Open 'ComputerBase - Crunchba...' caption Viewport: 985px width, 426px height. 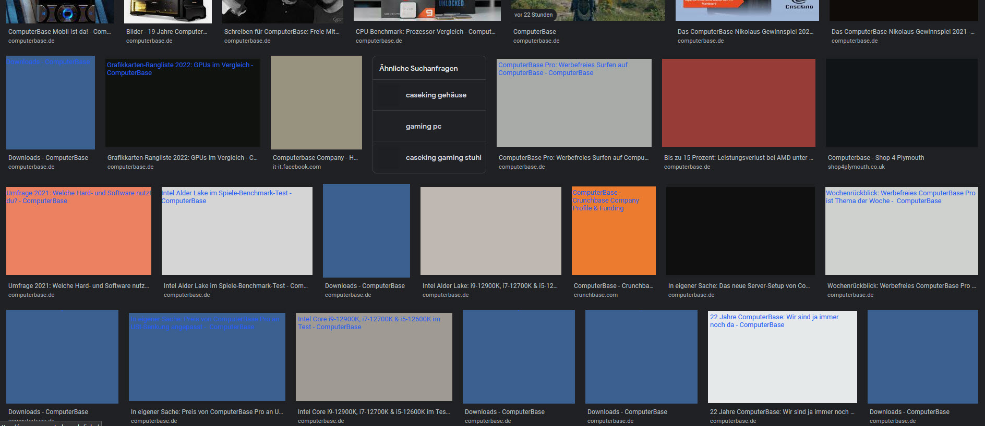click(614, 286)
